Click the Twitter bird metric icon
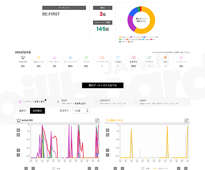Viewport: 205px width, 170px height. (x=118, y=57)
